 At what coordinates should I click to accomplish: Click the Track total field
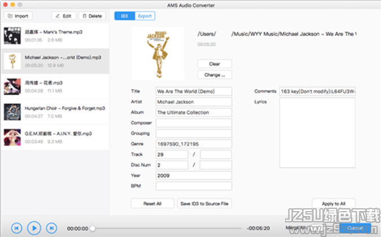pyautogui.click(x=216, y=154)
